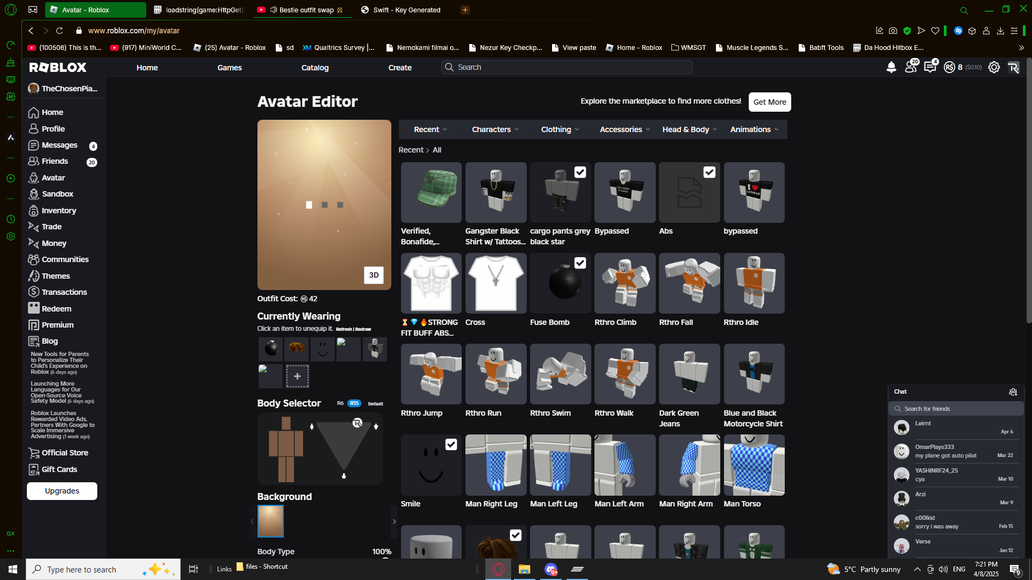This screenshot has width=1032, height=580.
Task: Click the Search for friends field
Action: pos(957,409)
